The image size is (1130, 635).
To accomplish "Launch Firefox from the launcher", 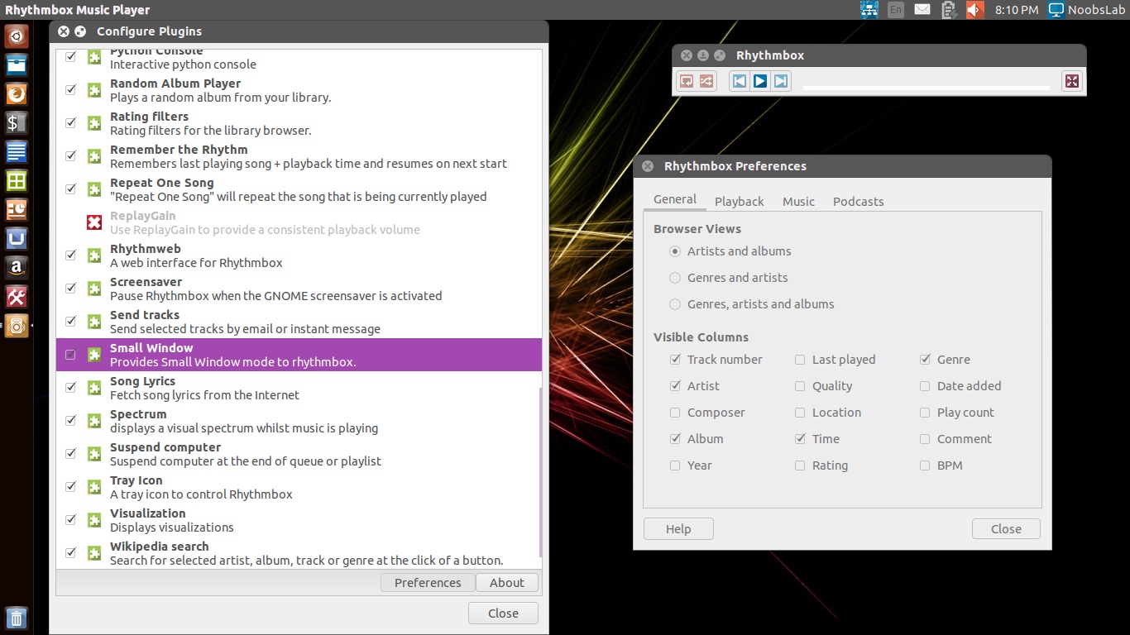I will point(17,94).
